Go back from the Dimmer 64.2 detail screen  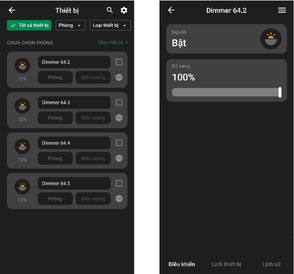(171, 10)
